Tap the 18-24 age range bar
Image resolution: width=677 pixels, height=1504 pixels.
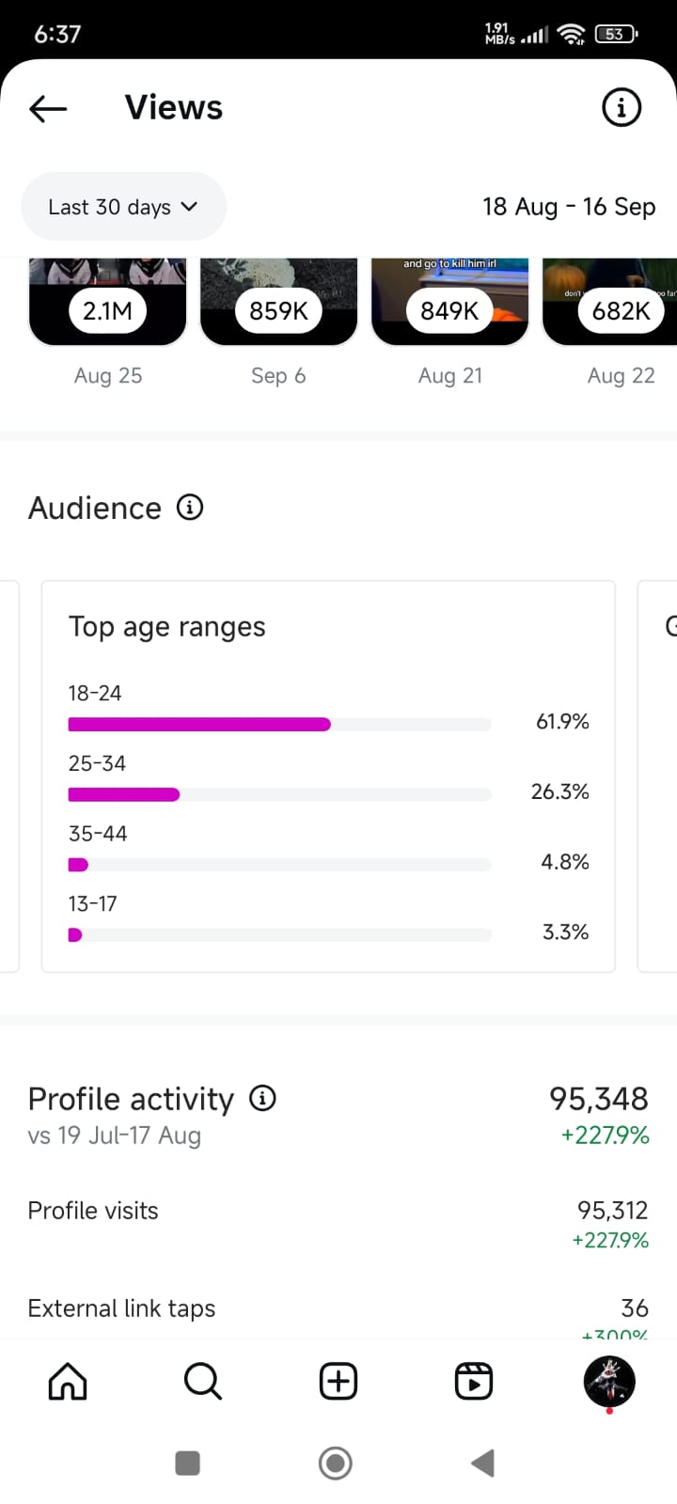(x=279, y=724)
